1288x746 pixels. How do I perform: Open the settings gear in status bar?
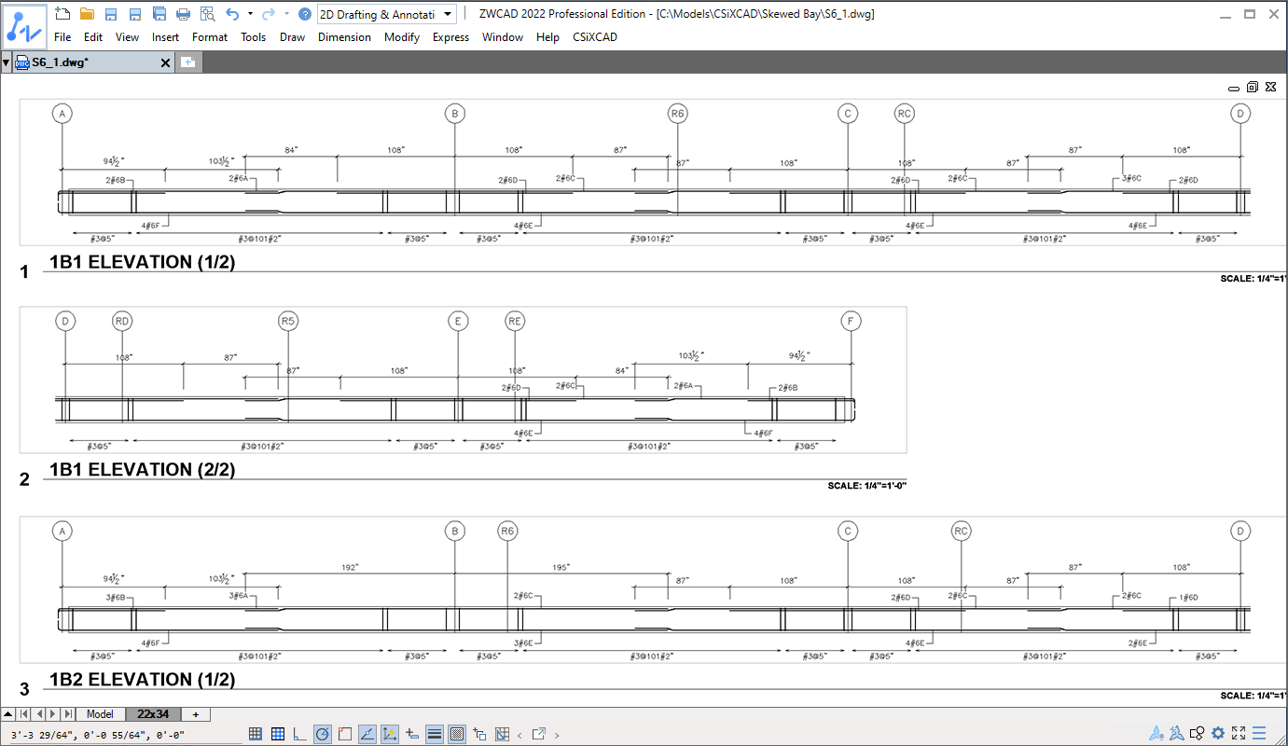pyautogui.click(x=1218, y=734)
